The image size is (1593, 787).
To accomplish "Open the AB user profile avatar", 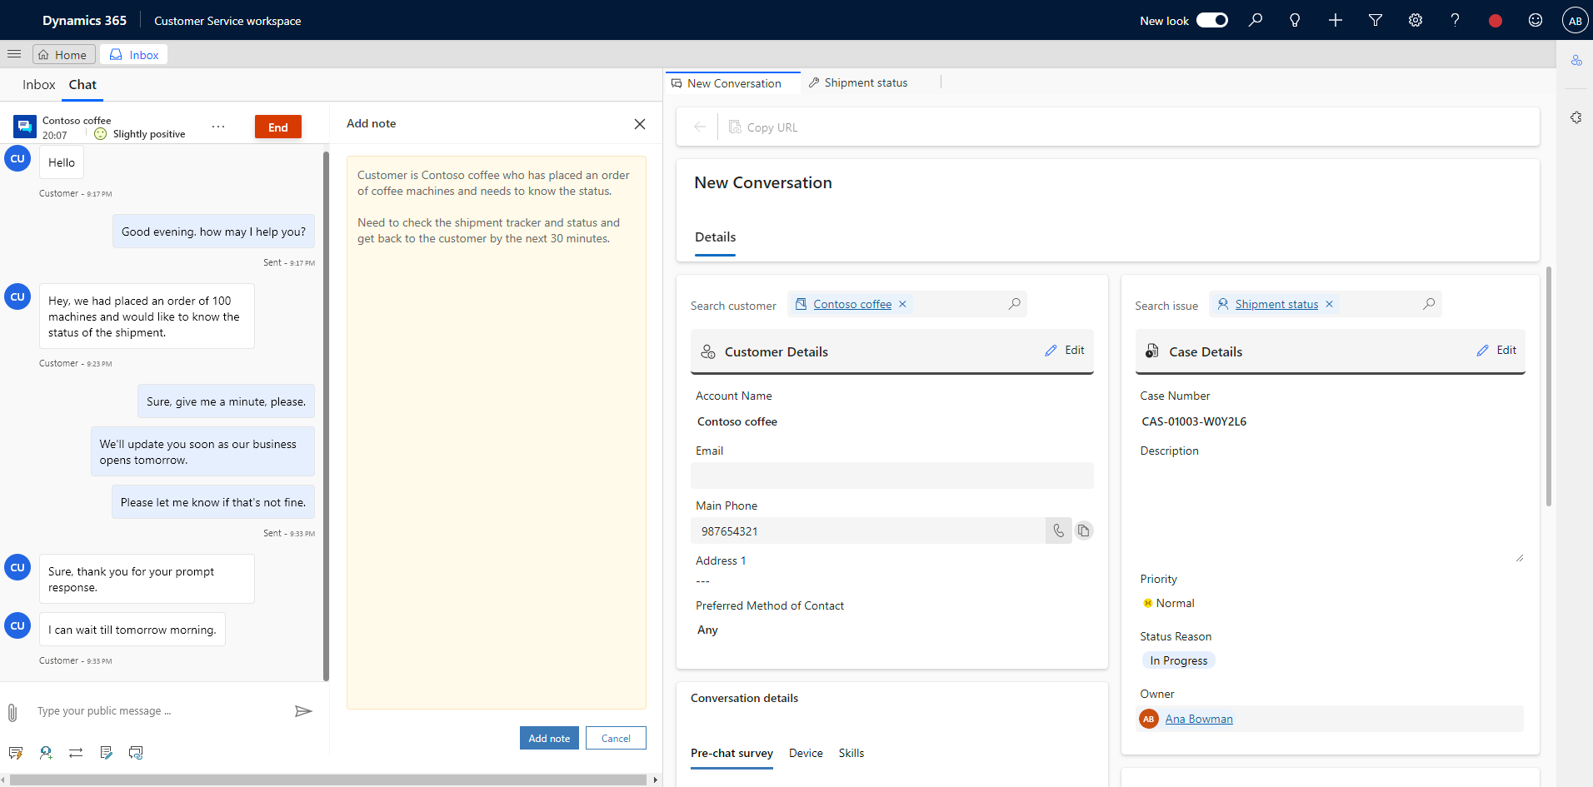I will 1575,21.
